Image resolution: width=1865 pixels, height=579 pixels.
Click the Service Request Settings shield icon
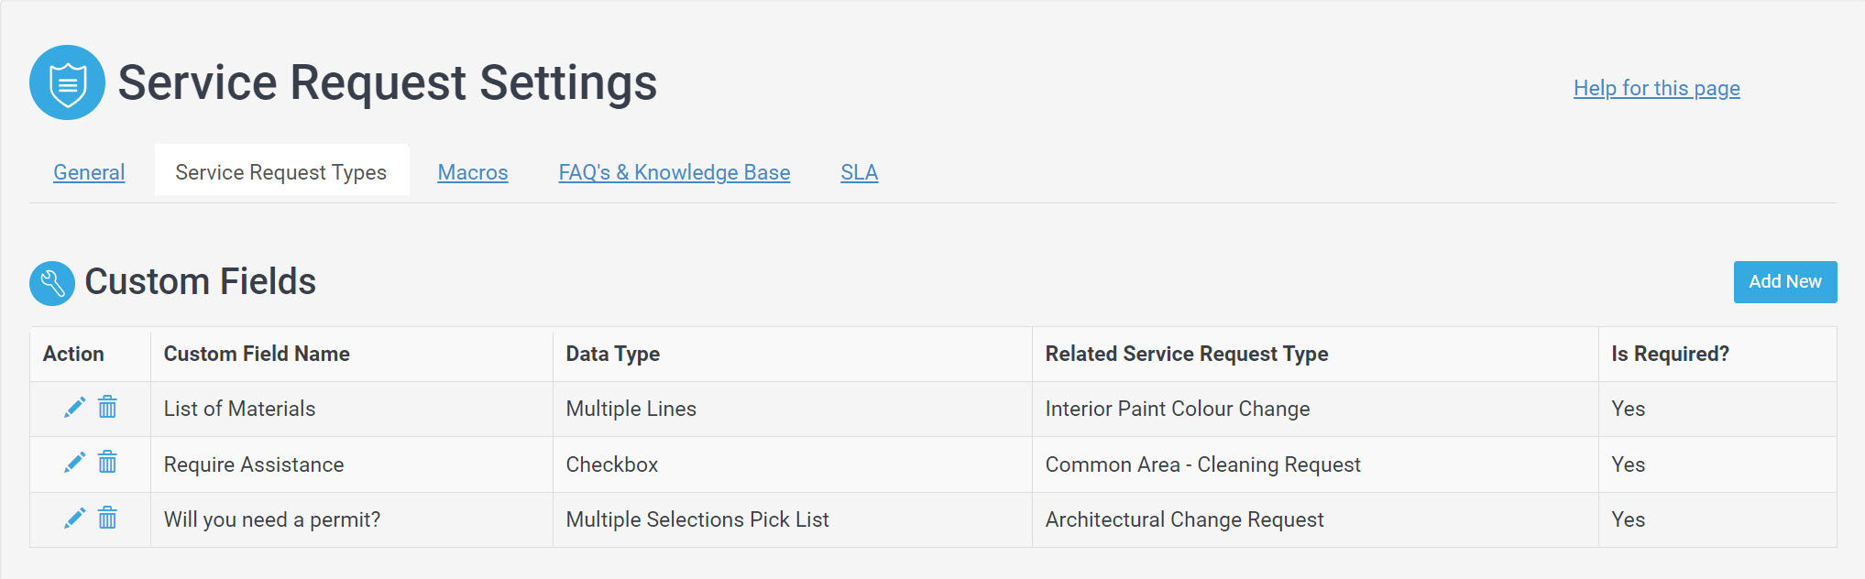67,82
